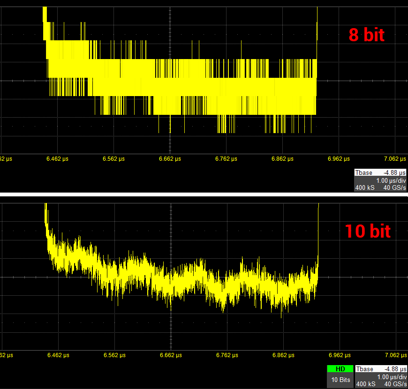Click the 6.962 µs marker on lower time axis
This screenshot has height=389, width=408.
pyautogui.click(x=339, y=355)
